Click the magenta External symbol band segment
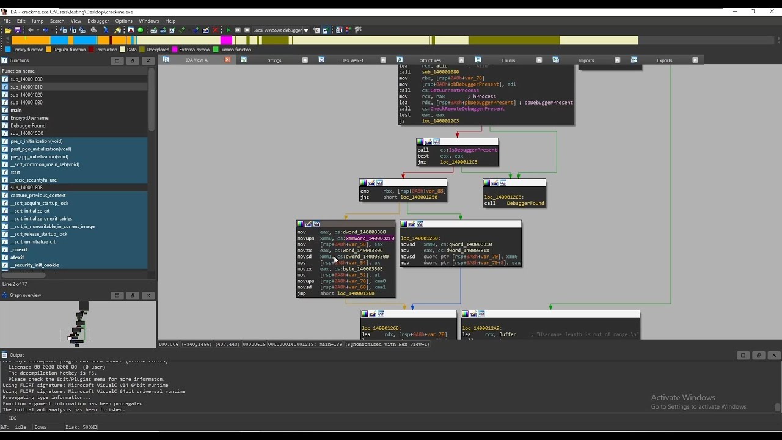This screenshot has width=782, height=440. 227,40
